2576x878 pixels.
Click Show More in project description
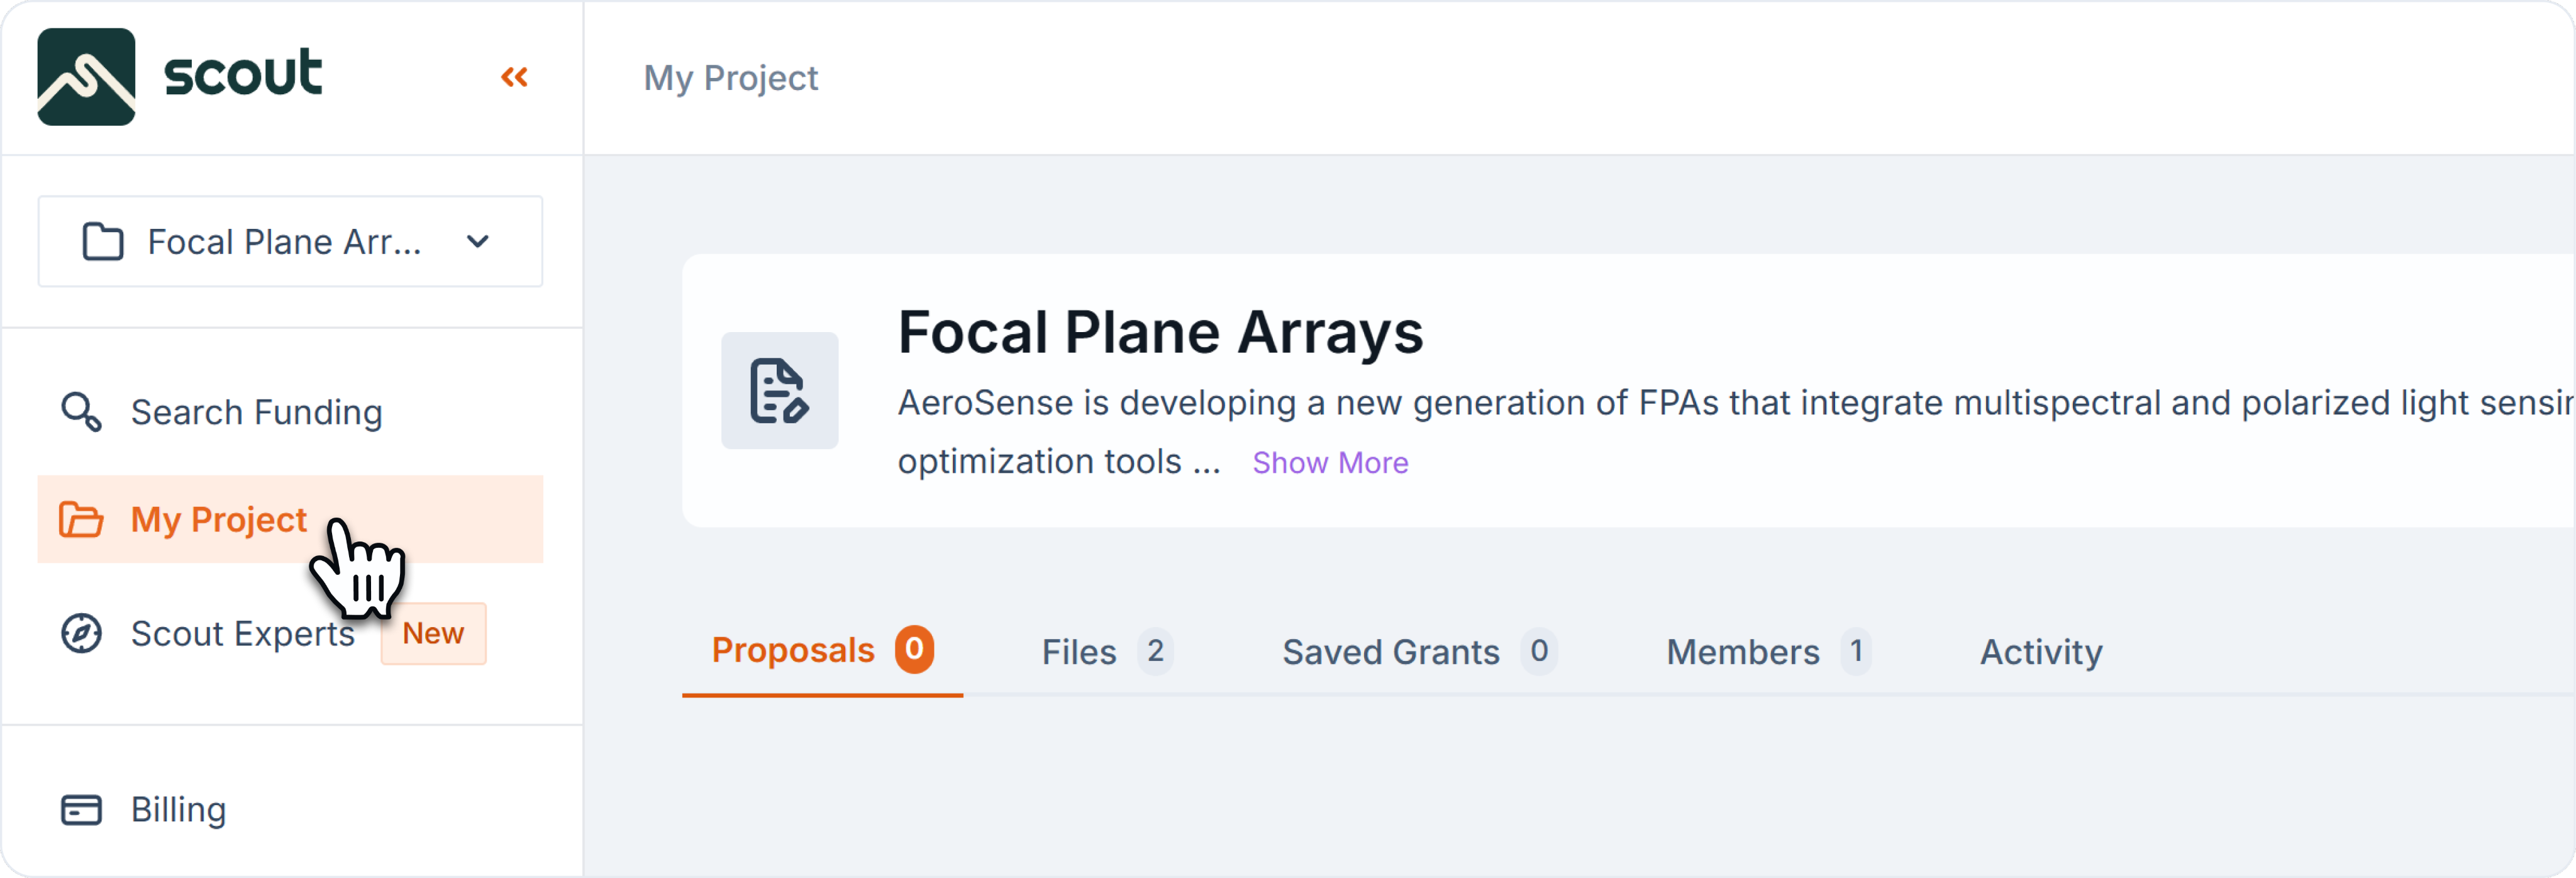tap(1329, 463)
